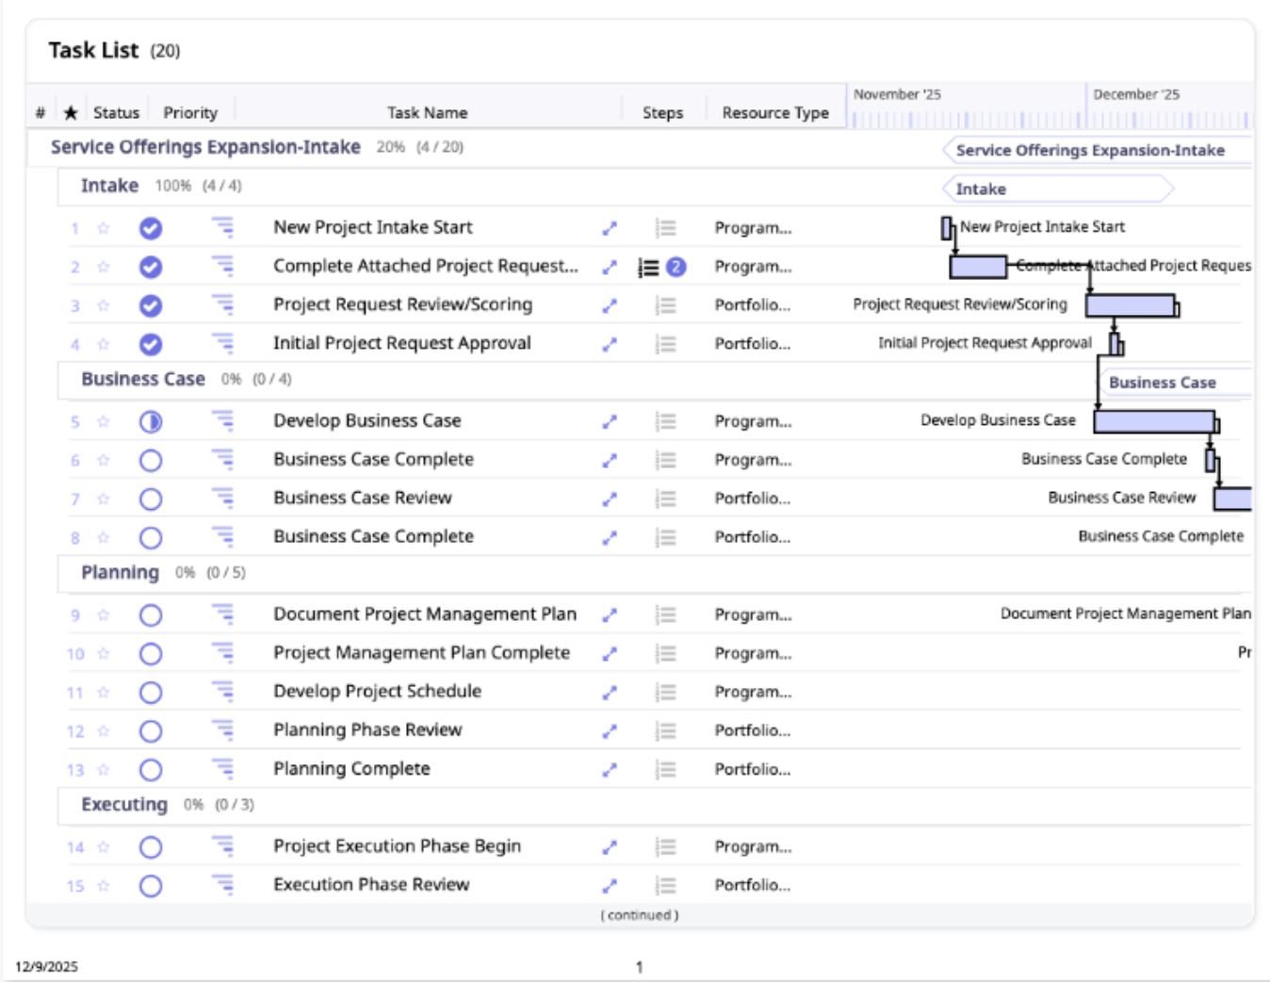Screen dimensions: 1270x982
Task: Click steps icon for Planning Complete row
Action: 666,770
